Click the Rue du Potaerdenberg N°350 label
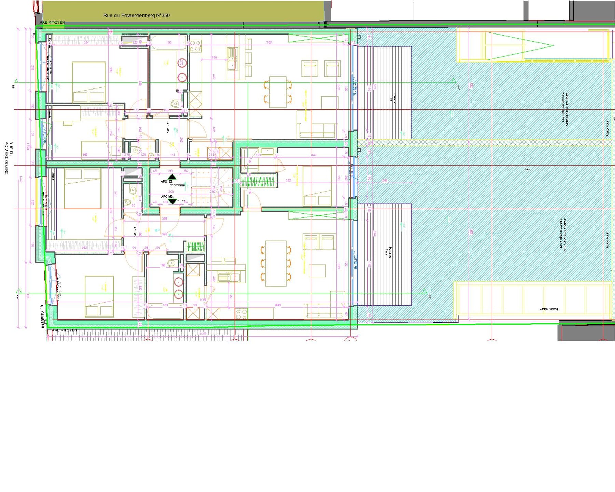 tap(136, 15)
